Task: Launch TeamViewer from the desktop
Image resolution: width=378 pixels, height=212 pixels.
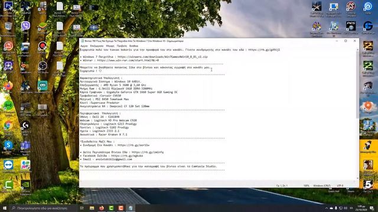Action: tap(8, 165)
